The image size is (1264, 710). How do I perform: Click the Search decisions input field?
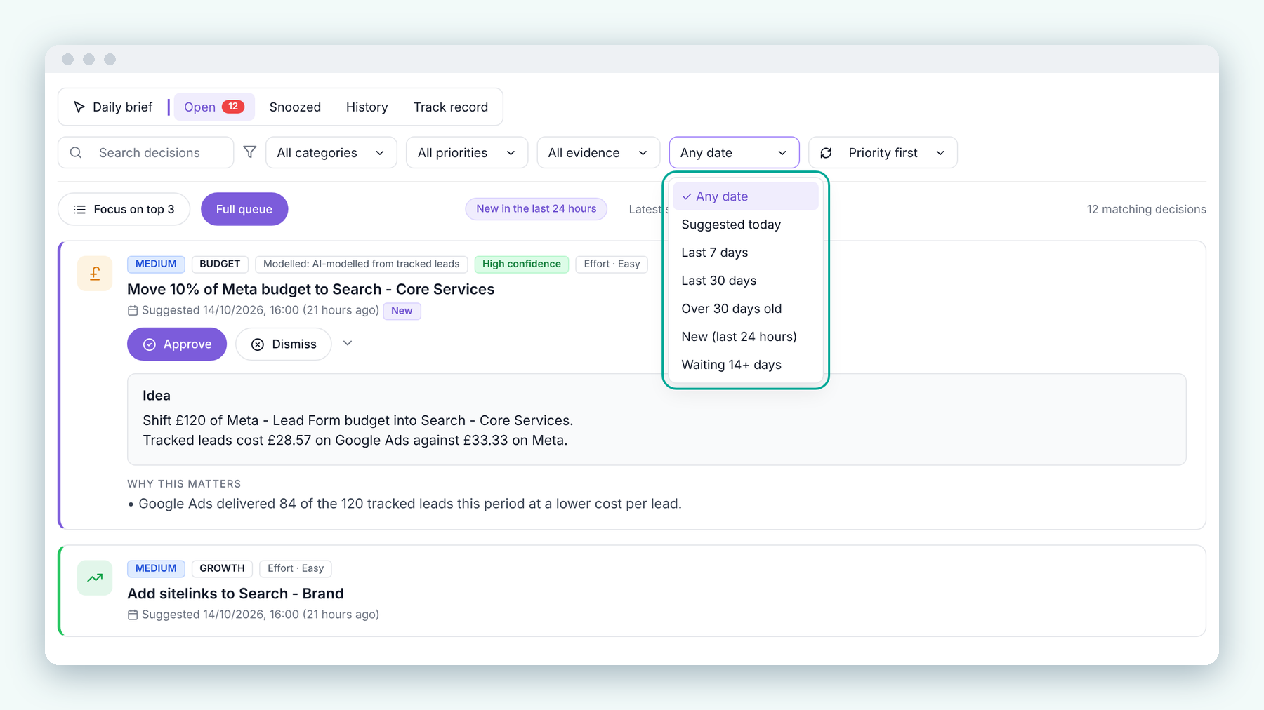146,152
